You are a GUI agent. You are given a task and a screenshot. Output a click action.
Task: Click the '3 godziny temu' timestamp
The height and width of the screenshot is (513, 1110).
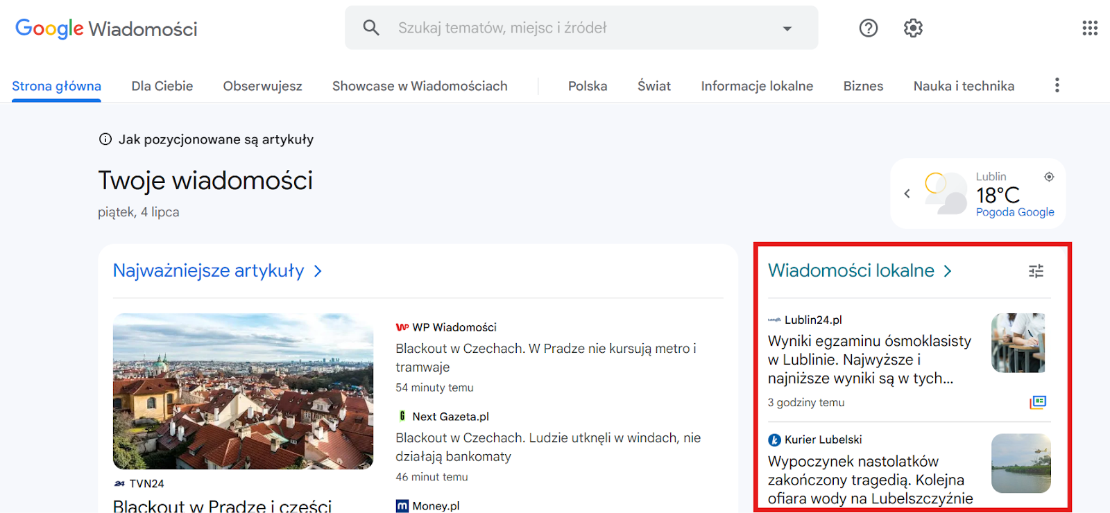tap(806, 403)
